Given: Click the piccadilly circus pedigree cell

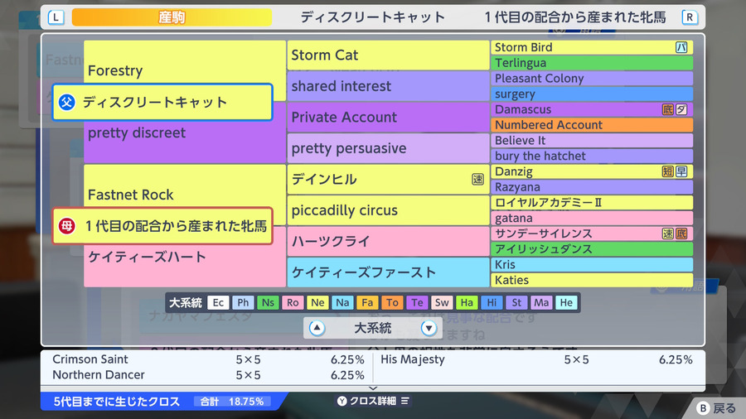Looking at the screenshot, I should click(x=388, y=210).
